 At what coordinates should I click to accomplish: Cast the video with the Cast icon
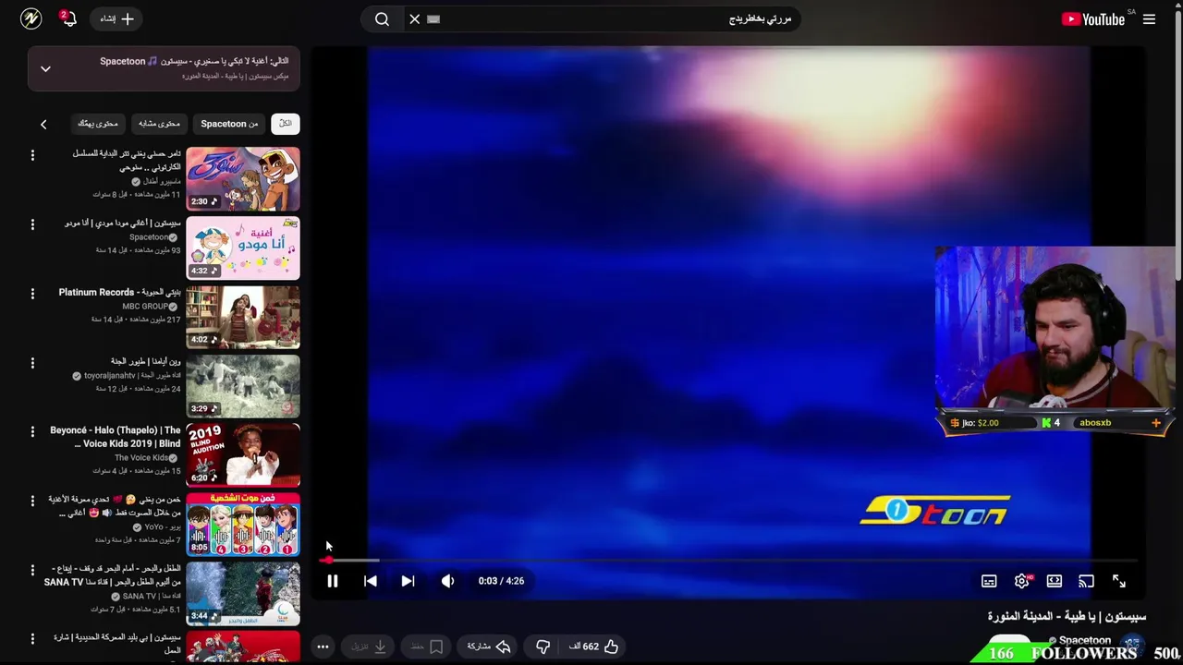click(x=1087, y=581)
